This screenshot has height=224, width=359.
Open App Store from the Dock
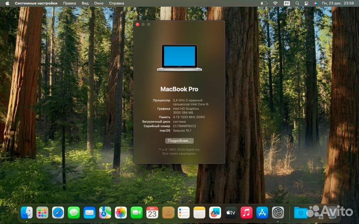click(262, 213)
